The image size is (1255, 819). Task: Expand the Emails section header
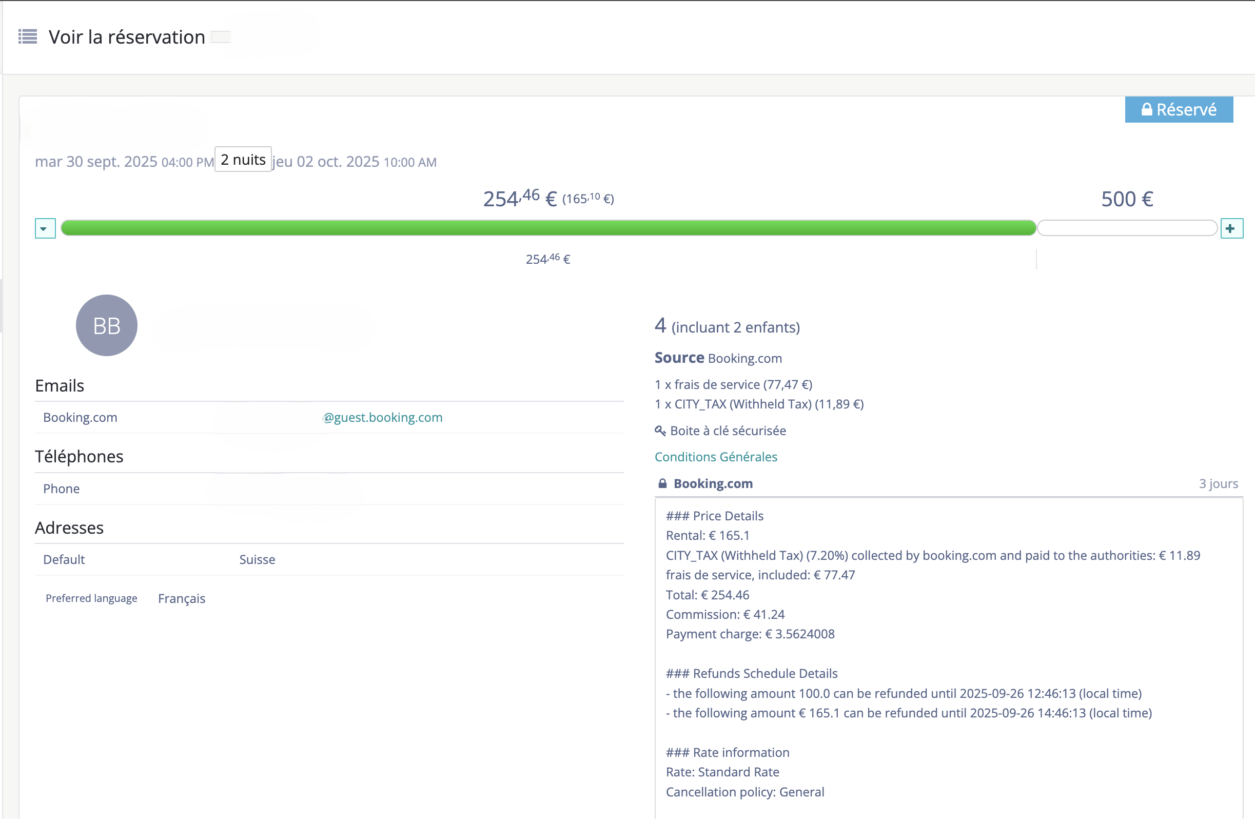click(x=59, y=385)
